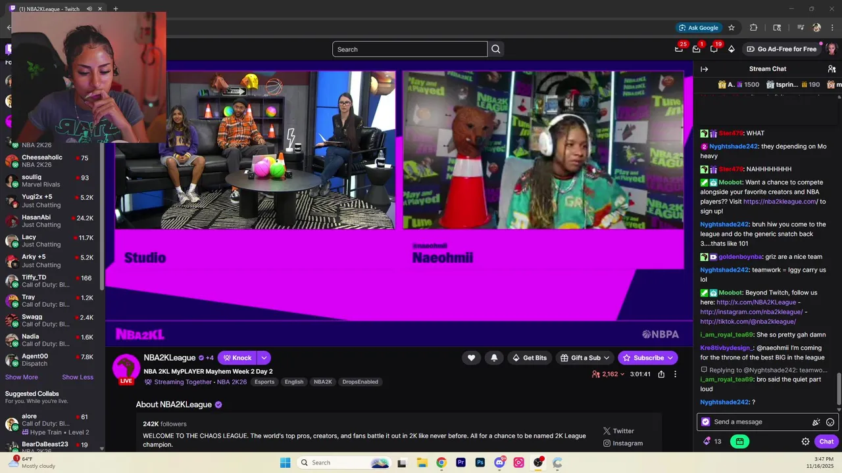Viewport: 842px width, 473px height.
Task: Open the three-dot more options under stream
Action: [675, 374]
